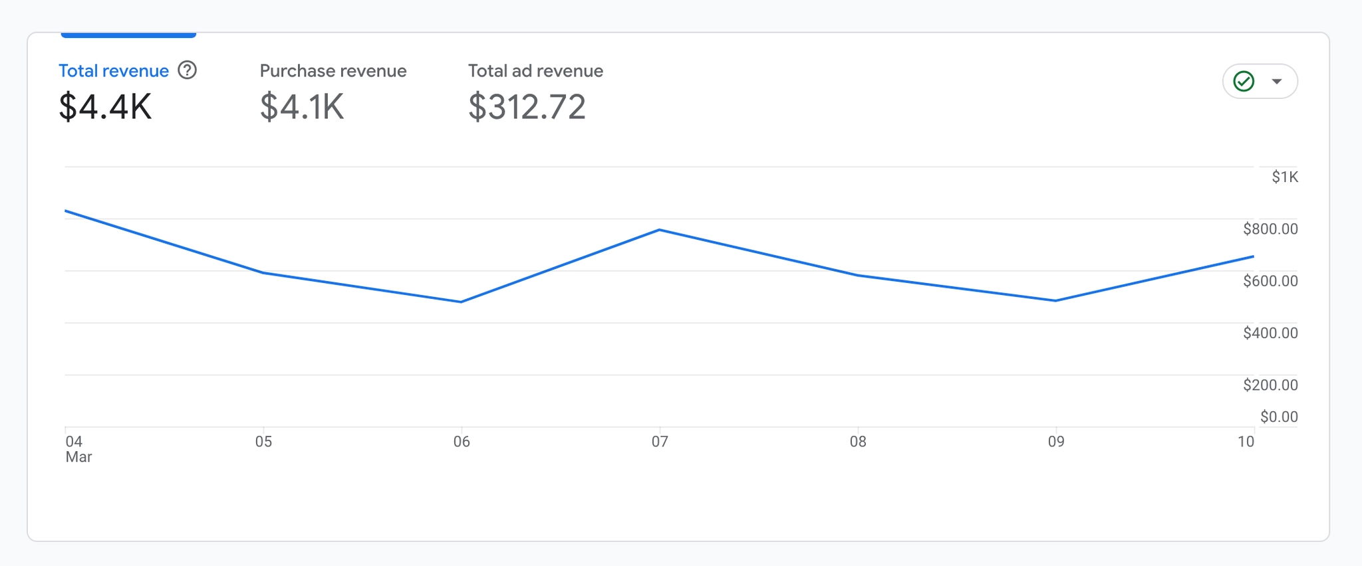Click the chart line endpoint above 10
Screen dimensions: 1362x566
(x=1253, y=256)
